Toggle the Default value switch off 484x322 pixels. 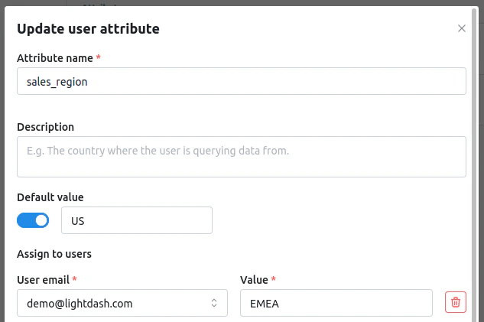click(33, 221)
